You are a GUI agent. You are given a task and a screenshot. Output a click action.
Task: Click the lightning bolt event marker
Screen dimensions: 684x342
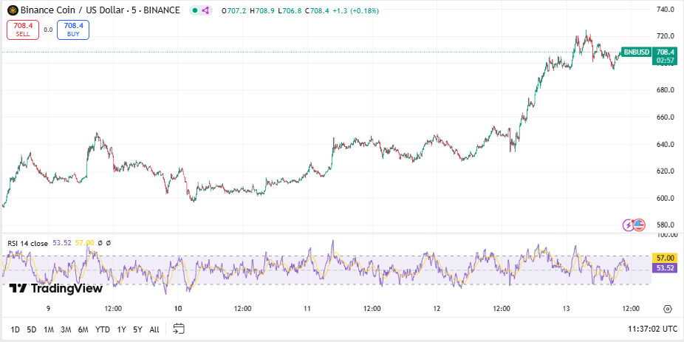629,225
